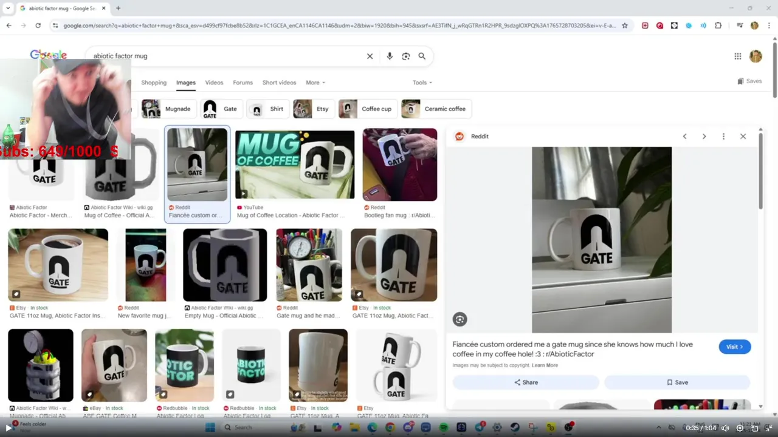
Task: Open the preview panel's three-dot options
Action: [x=723, y=137]
